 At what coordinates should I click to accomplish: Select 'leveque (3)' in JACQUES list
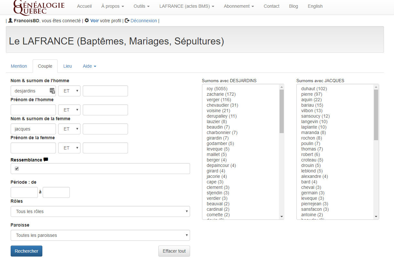313,198
